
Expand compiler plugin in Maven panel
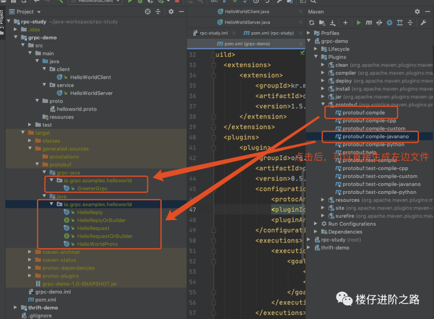click(323, 73)
